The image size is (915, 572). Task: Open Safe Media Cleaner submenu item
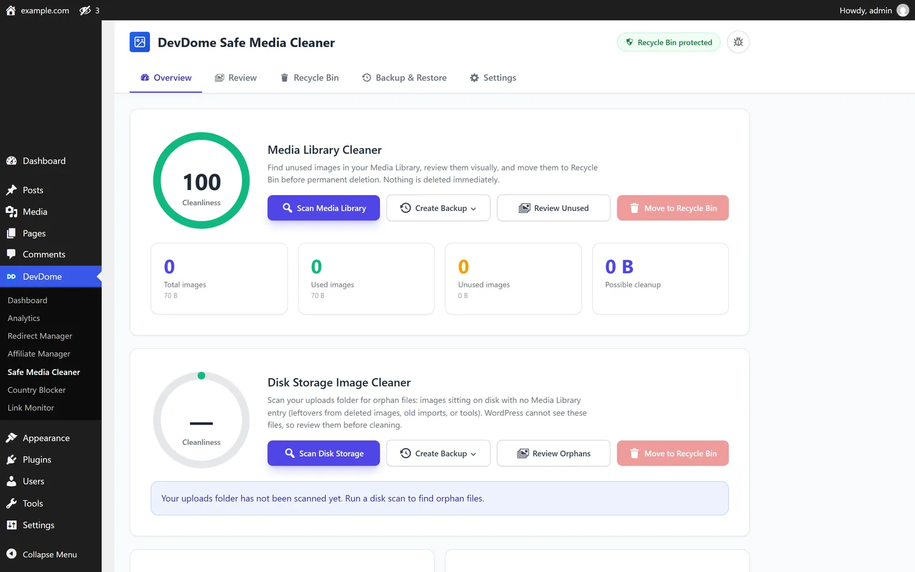44,372
